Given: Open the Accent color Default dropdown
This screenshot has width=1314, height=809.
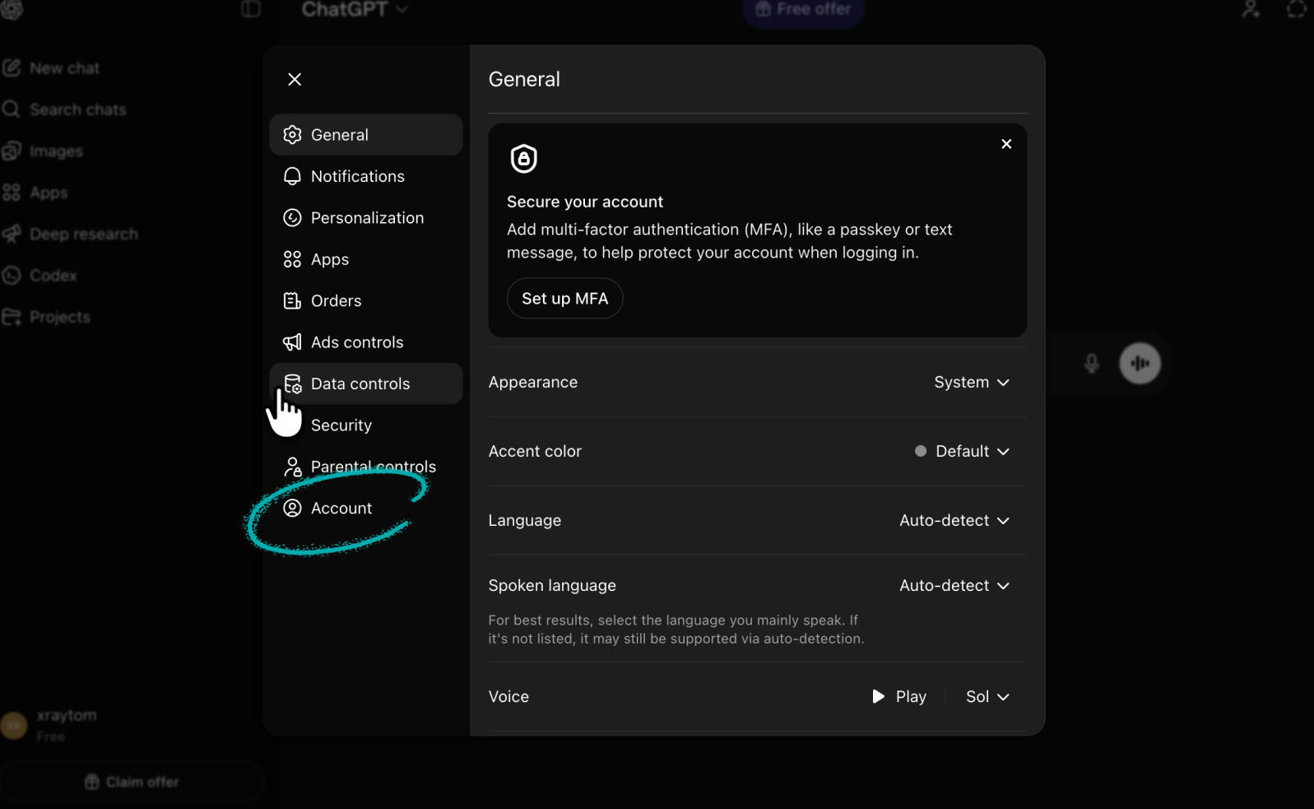Looking at the screenshot, I should (x=963, y=451).
